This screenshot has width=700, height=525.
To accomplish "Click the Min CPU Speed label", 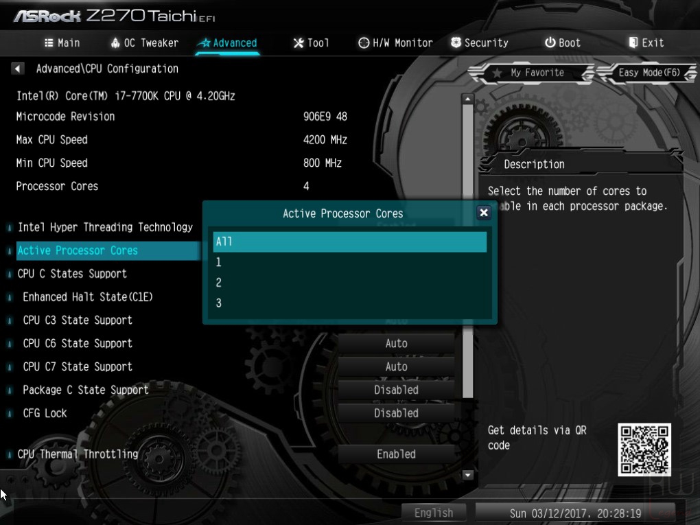I will (51, 163).
